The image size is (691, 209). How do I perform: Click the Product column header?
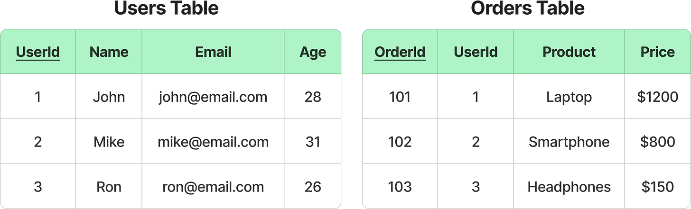click(x=569, y=52)
